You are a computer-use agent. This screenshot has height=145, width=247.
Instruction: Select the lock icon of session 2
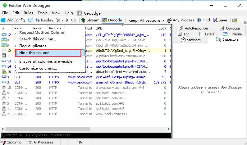(x=4, y=114)
